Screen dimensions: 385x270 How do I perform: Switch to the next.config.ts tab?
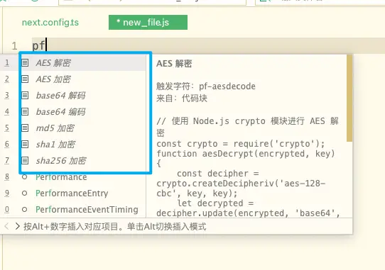tap(50, 23)
